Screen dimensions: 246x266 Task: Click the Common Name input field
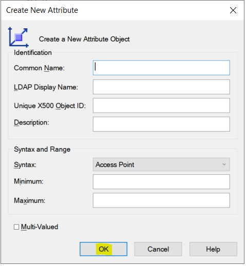(161, 68)
